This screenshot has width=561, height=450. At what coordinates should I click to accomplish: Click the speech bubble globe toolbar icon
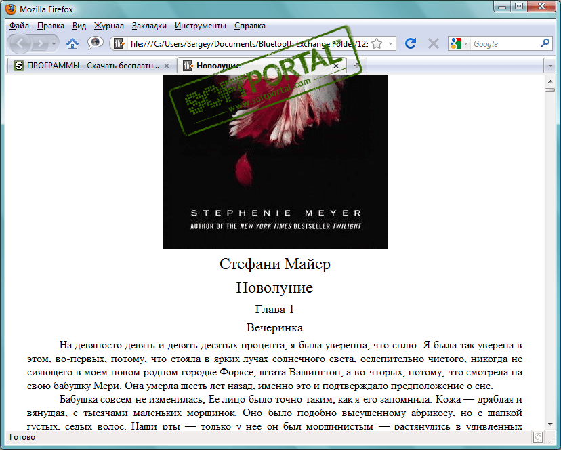pyautogui.click(x=95, y=43)
